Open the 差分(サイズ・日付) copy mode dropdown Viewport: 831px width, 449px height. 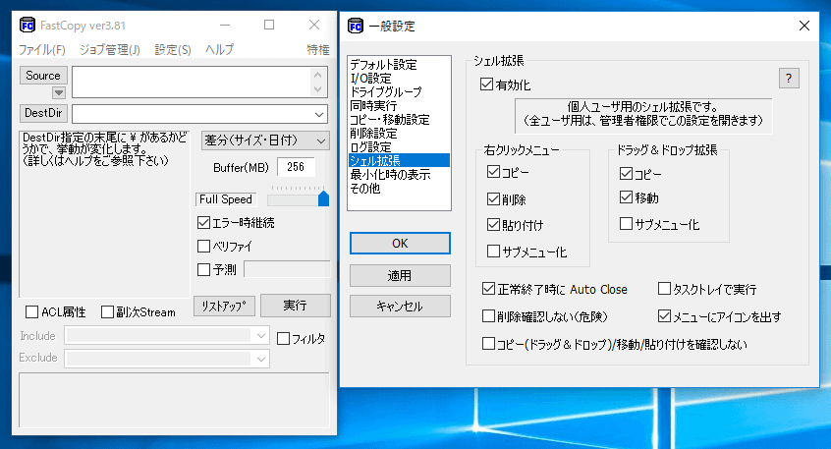[321, 140]
